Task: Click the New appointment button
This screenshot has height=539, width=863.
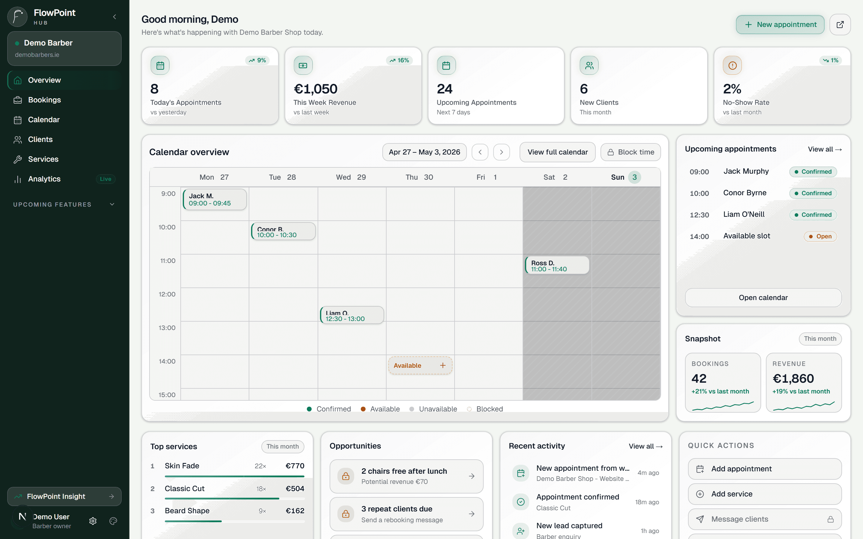Action: [x=780, y=25]
